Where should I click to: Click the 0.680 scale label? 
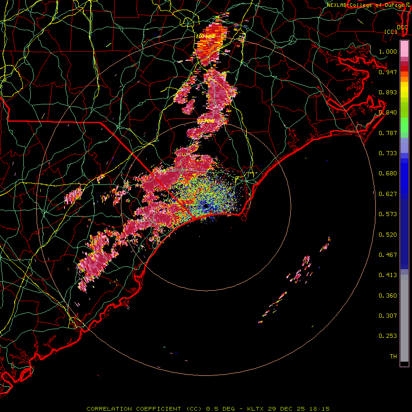[388, 173]
